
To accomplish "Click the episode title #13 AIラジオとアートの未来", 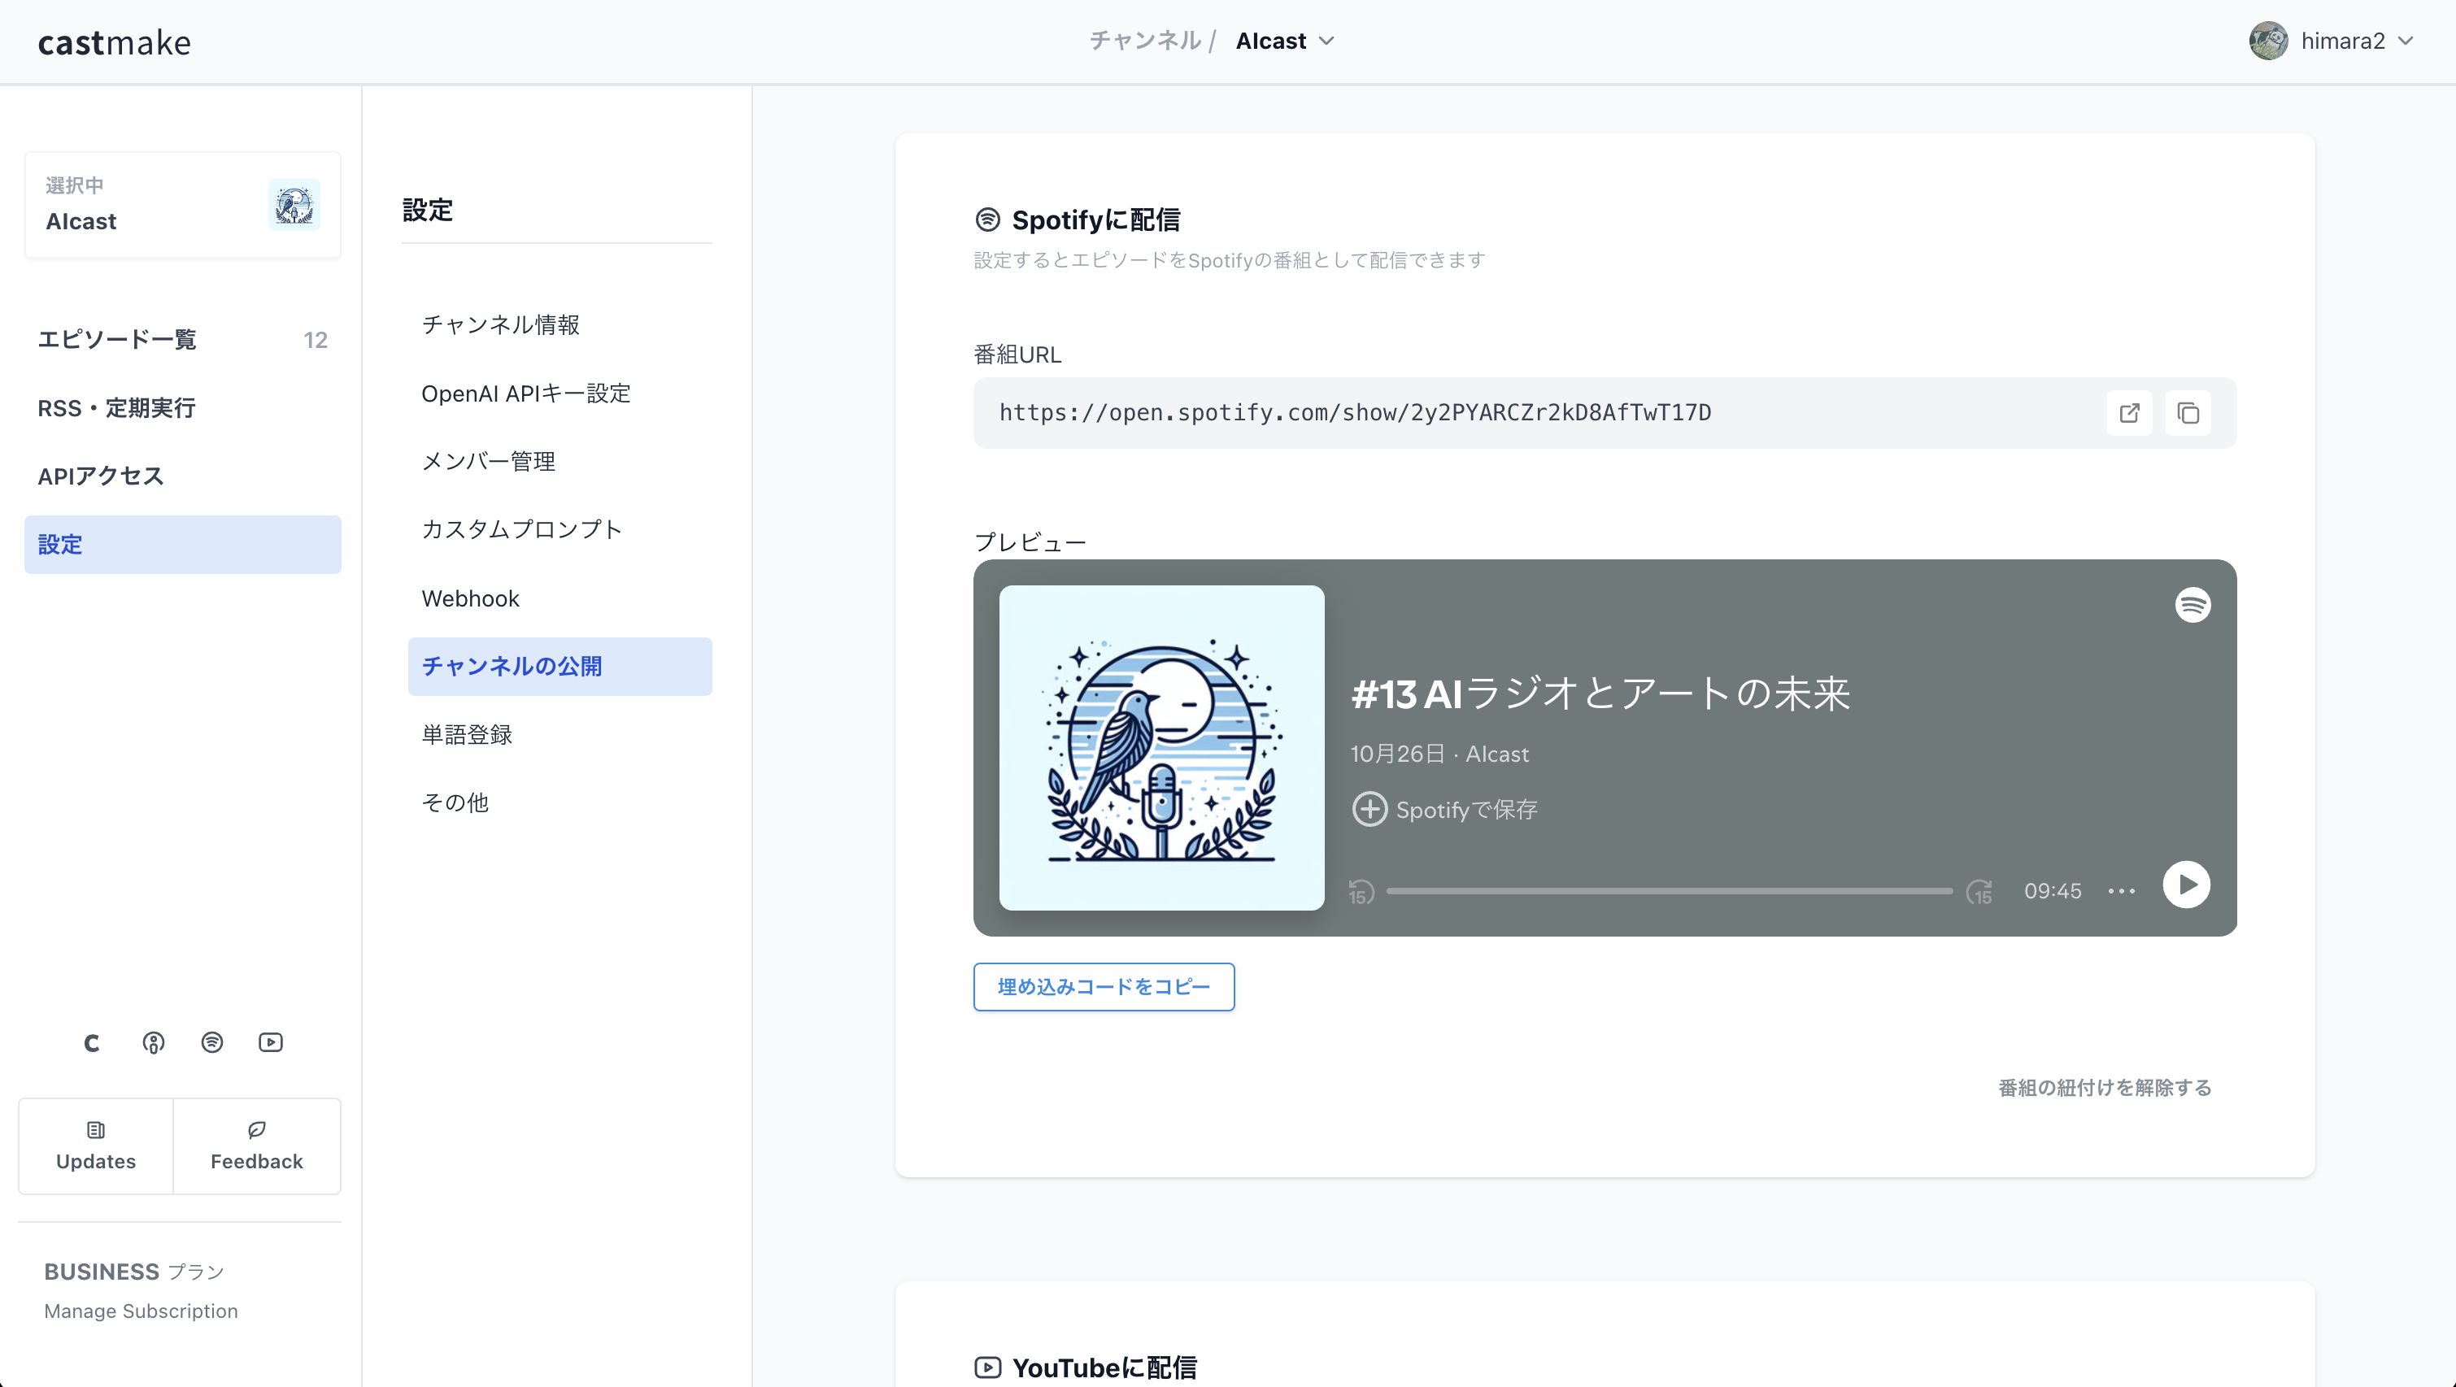I will 1600,693.
